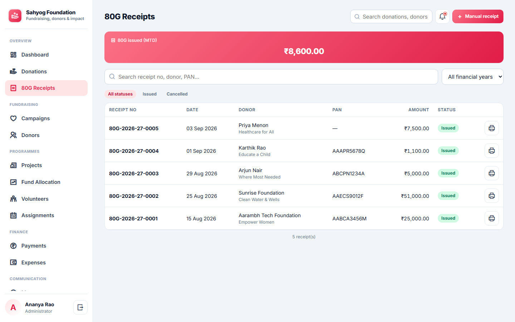515x322 pixels.
Task: Click donor name Karthik Rao
Action: click(x=252, y=148)
